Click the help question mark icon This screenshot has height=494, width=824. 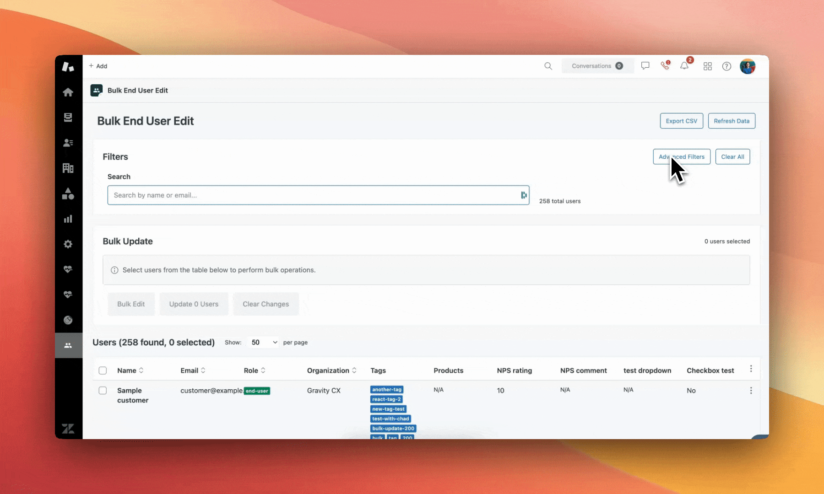(726, 66)
